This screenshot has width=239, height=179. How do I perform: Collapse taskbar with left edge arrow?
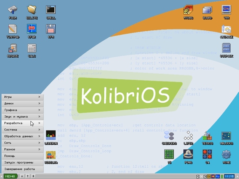1,176
